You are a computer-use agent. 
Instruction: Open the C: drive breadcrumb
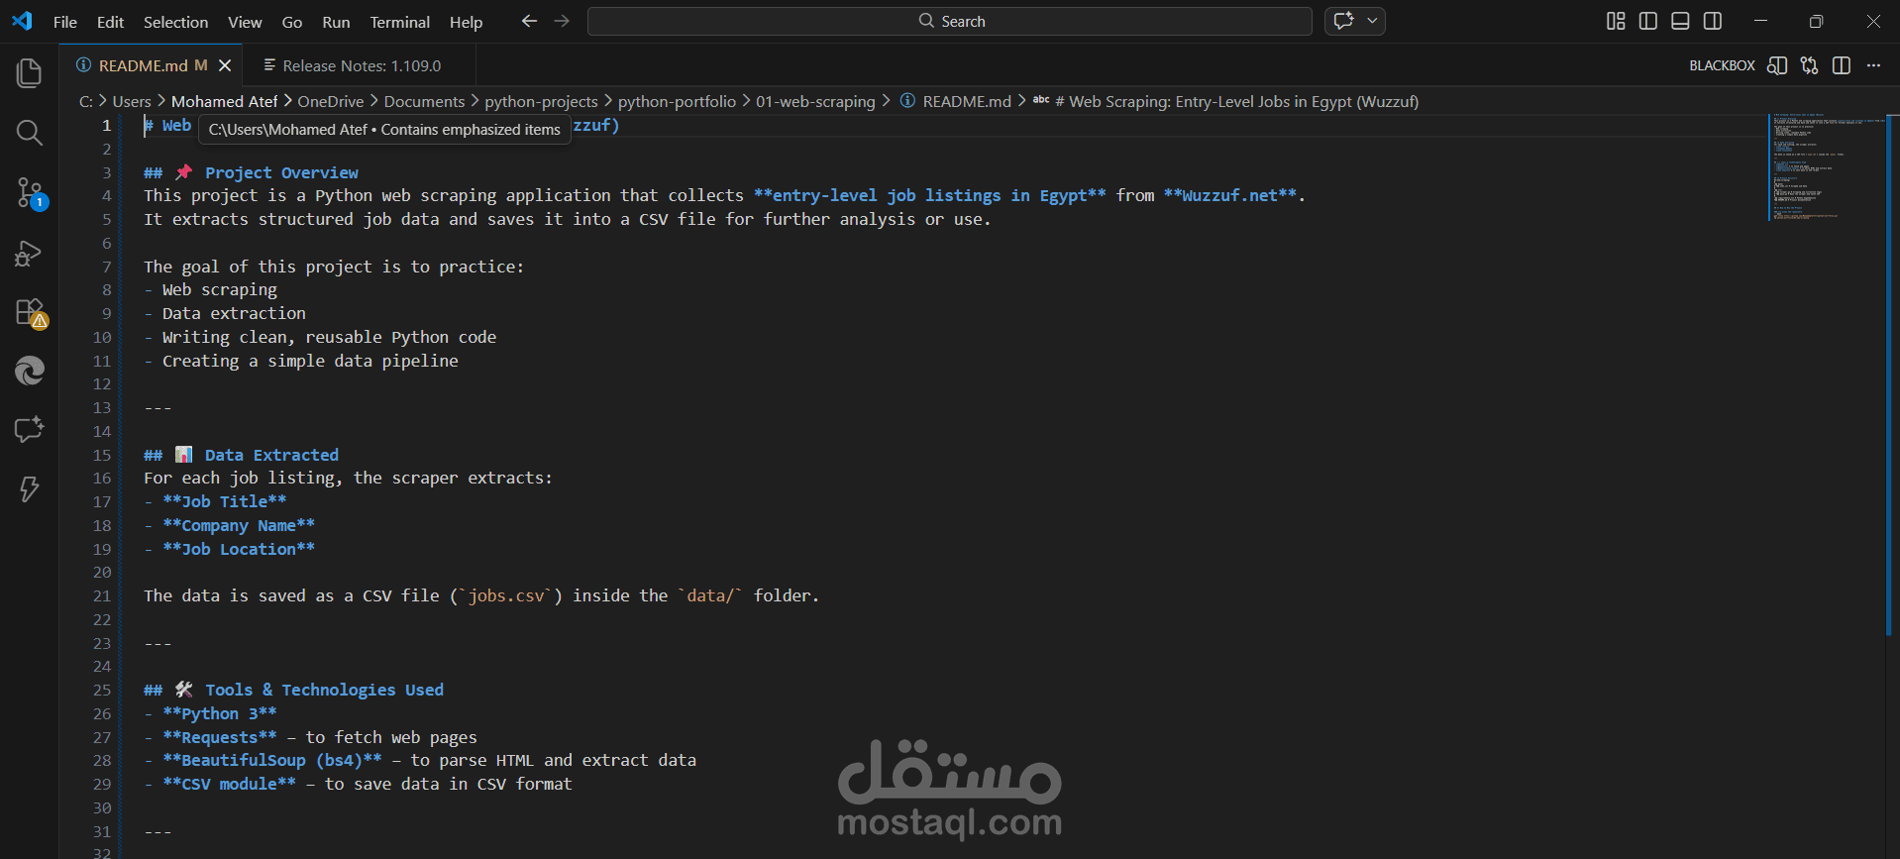(x=86, y=101)
